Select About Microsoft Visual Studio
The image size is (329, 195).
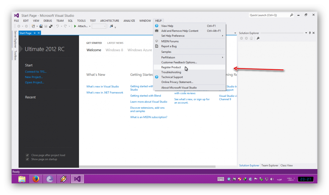pyautogui.click(x=190, y=88)
